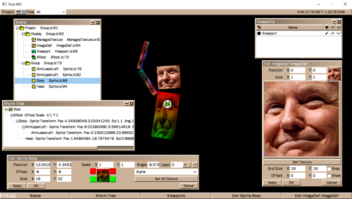Open the Alpha blend mode dropdown
This screenshot has width=352, height=199.
tap(166, 172)
